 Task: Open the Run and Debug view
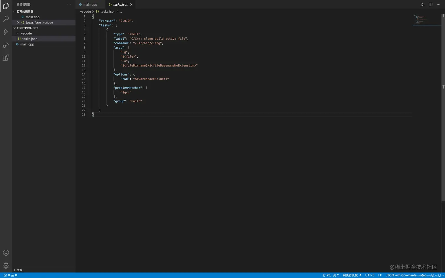(6, 44)
